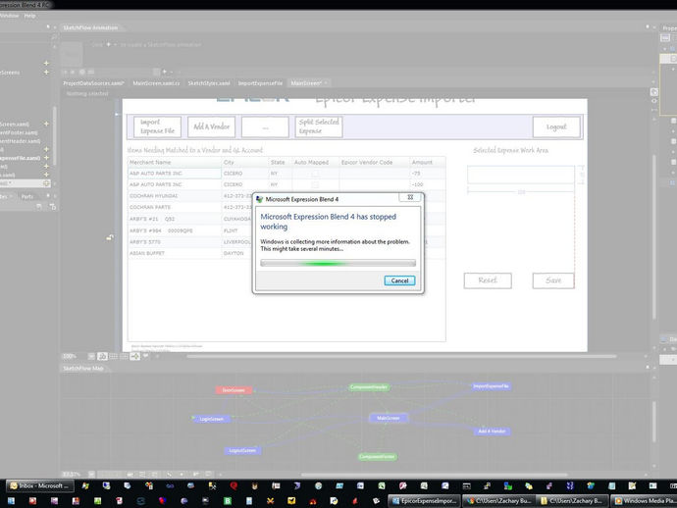Toggle Auto Mapped checkbox for -100 amount row
The height and width of the screenshot is (508, 677).
click(x=315, y=184)
